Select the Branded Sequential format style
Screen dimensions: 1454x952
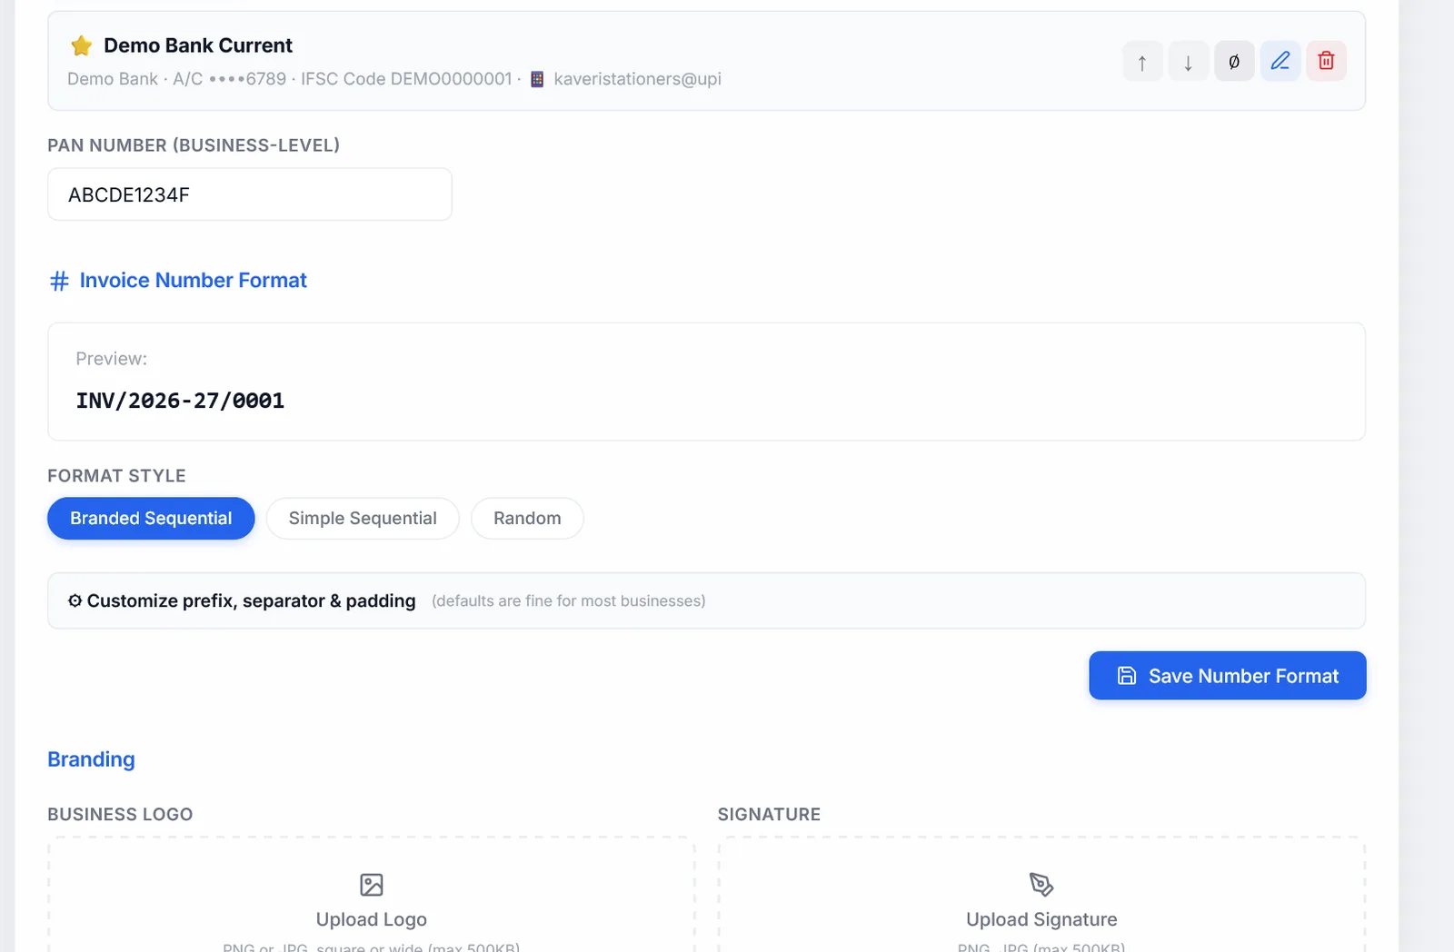tap(151, 519)
